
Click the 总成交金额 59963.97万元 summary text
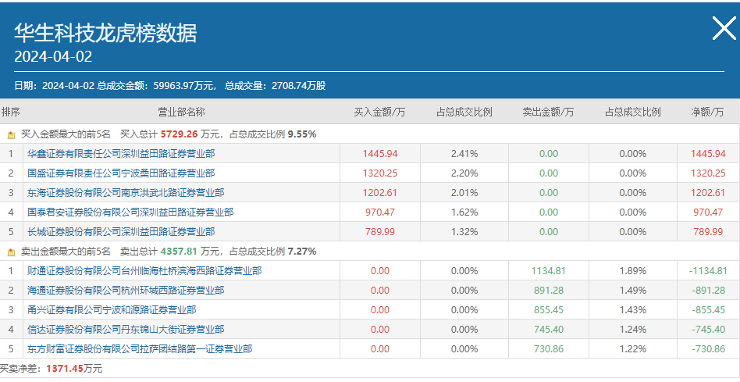[x=157, y=86]
